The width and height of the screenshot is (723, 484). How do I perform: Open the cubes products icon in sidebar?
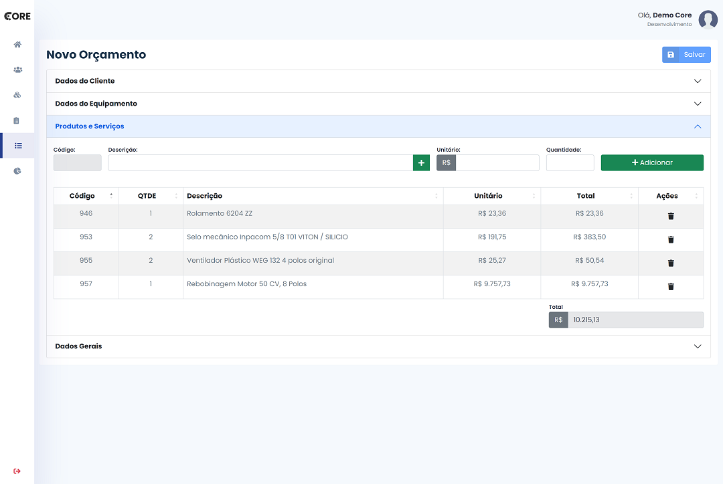coord(17,95)
